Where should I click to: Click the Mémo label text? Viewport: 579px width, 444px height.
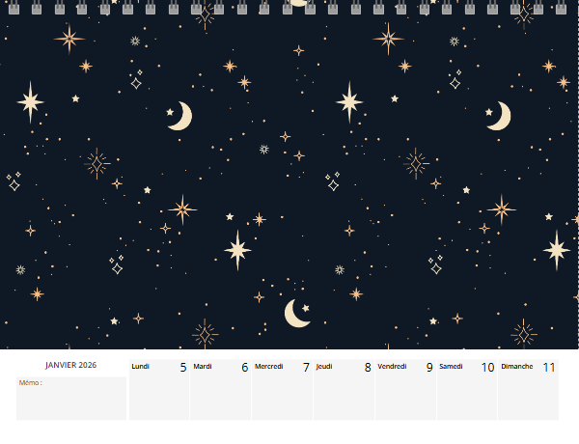point(31,383)
